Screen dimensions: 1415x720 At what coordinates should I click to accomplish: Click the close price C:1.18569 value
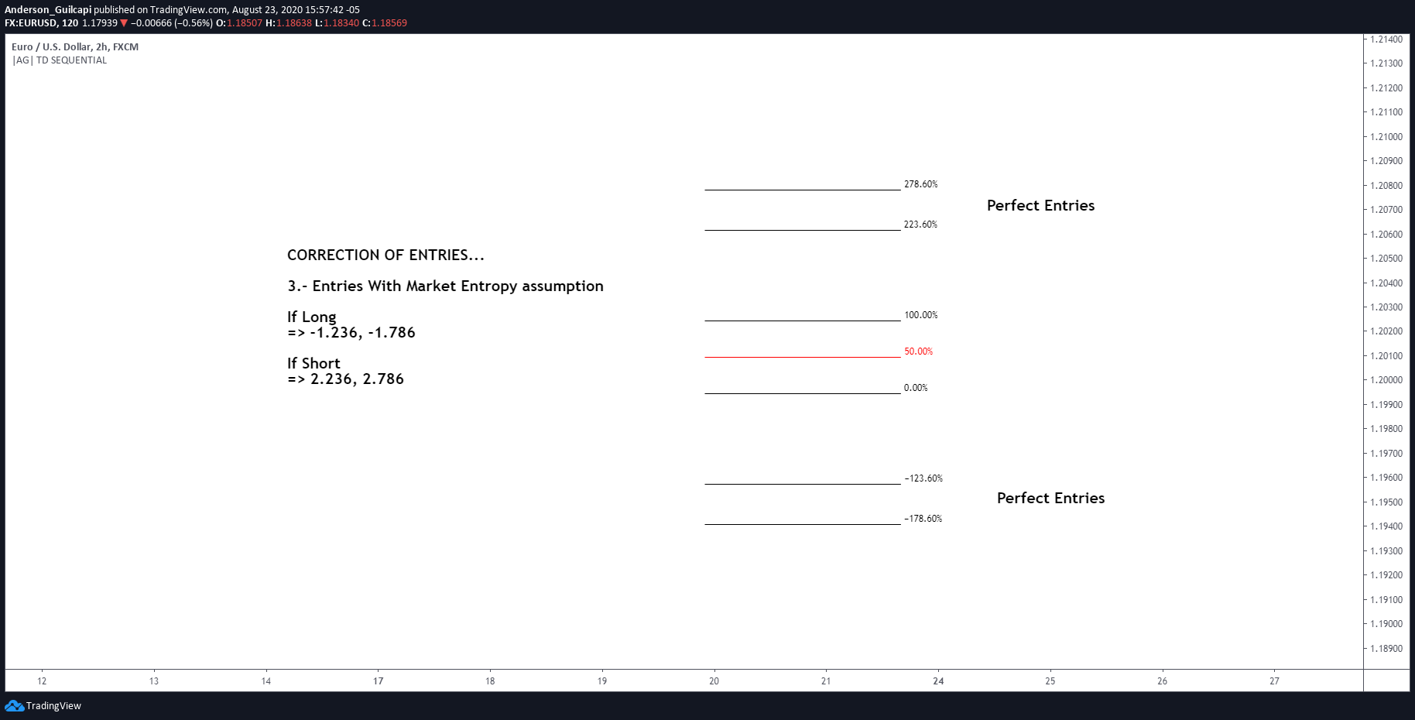[x=385, y=23]
